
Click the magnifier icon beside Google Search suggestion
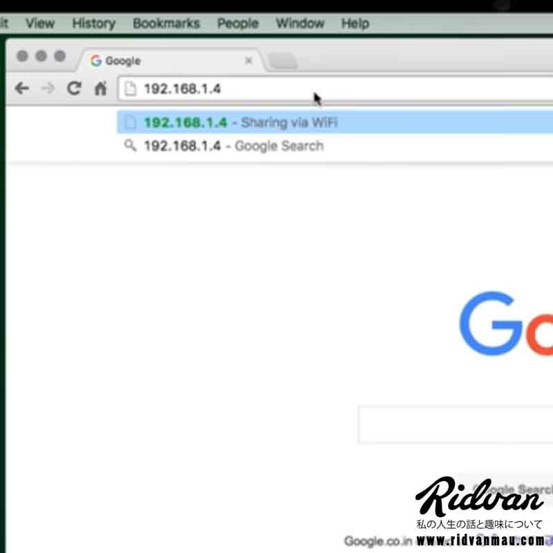click(x=130, y=145)
